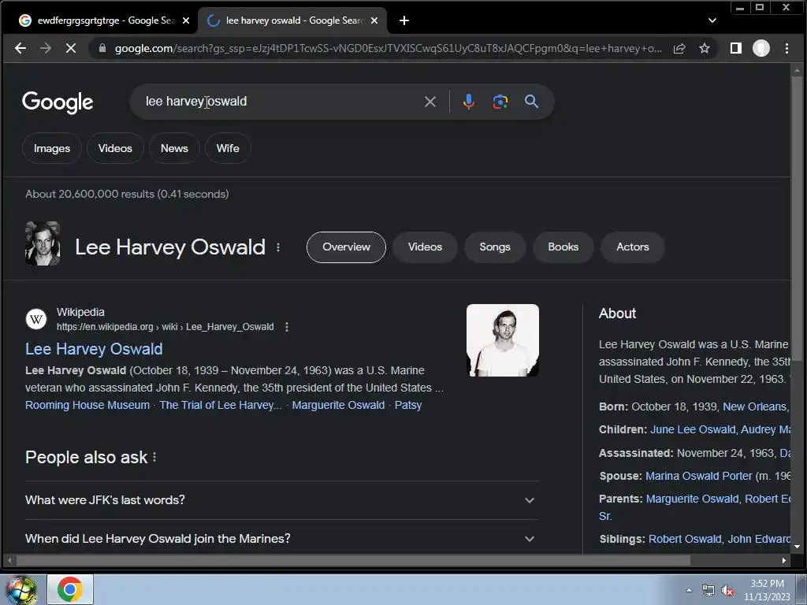Viewport: 807px width, 605px height.
Task: Submit search with the magnifier icon
Action: [x=532, y=102]
